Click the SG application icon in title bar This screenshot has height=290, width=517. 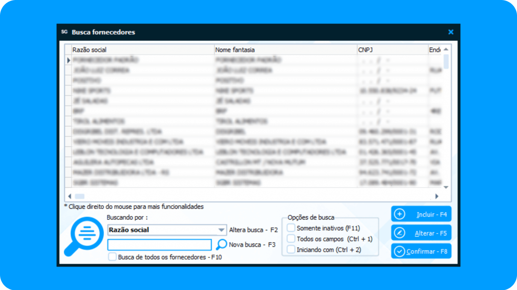pos(65,32)
